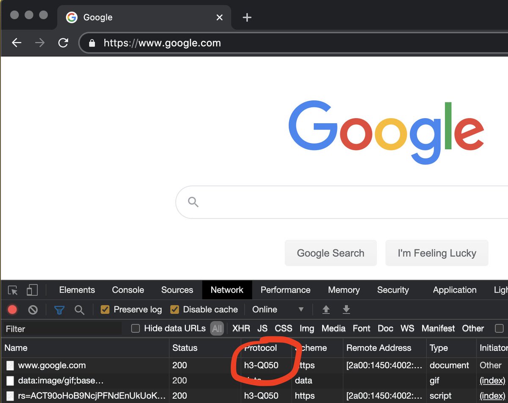Open the Performance panel tab
508x403 pixels.
coord(285,290)
